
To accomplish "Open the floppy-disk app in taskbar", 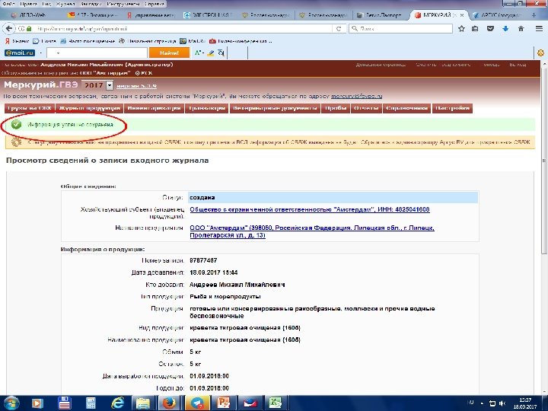I will click(65, 403).
